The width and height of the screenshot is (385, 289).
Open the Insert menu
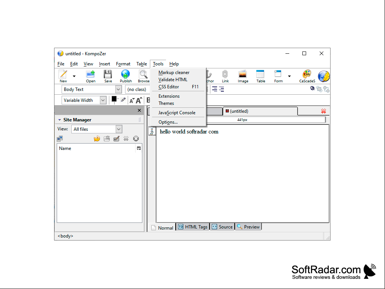(x=104, y=64)
